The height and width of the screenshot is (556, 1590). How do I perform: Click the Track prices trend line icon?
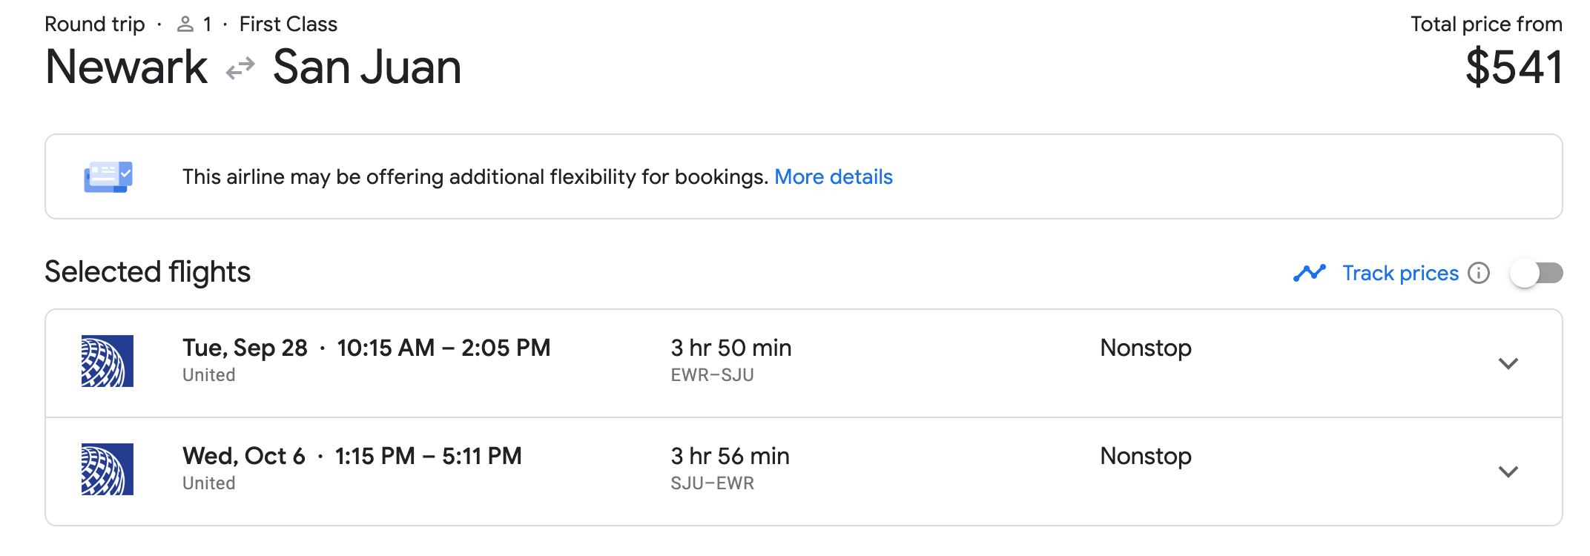coord(1309,273)
